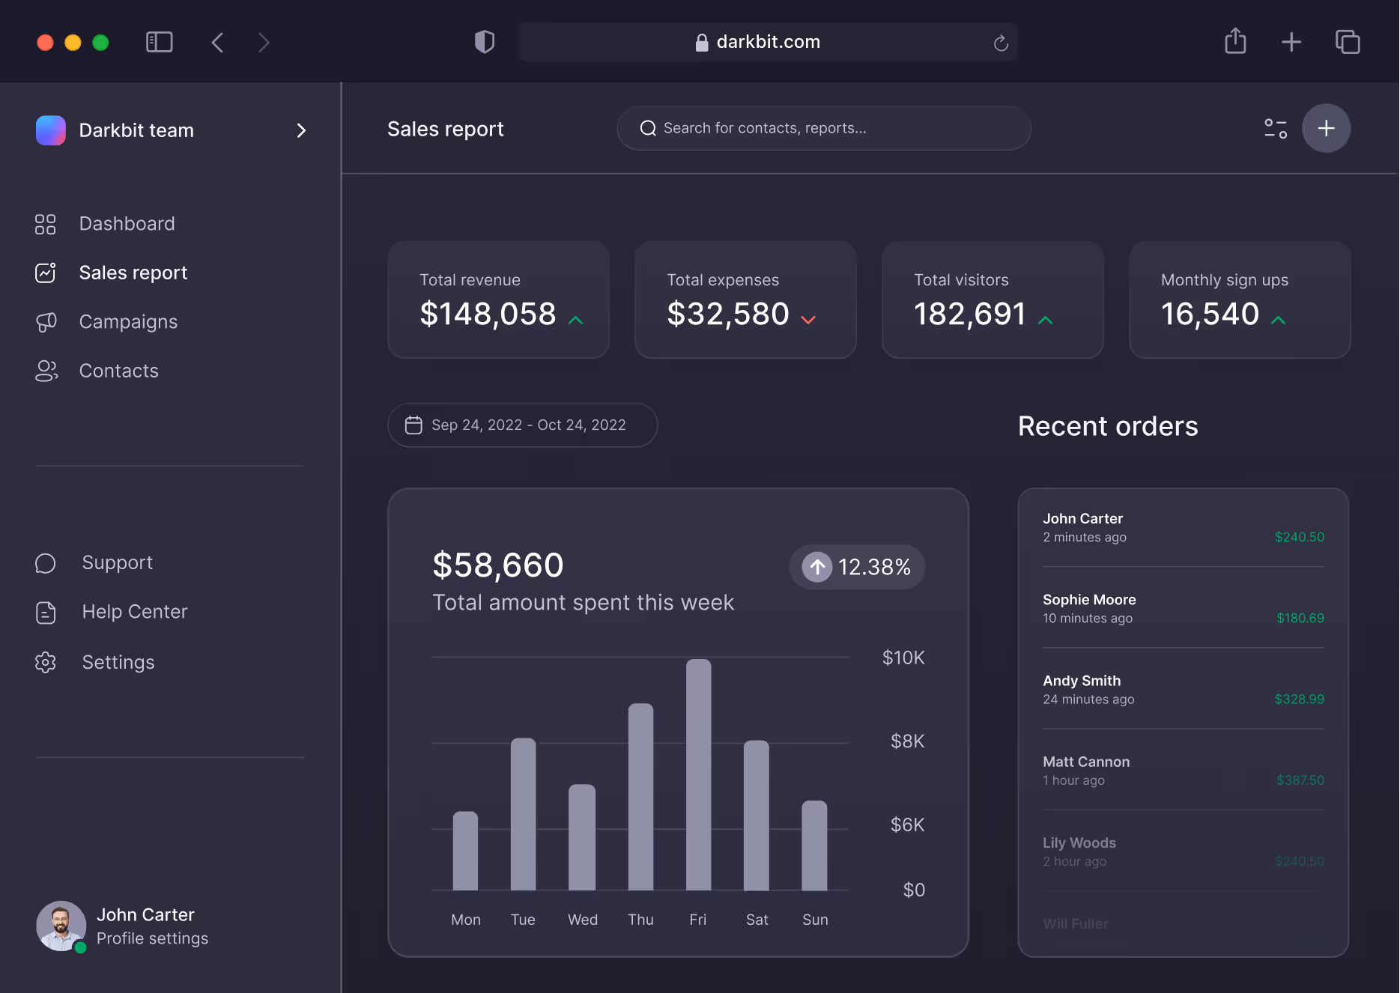The height and width of the screenshot is (993, 1400).
Task: Expand the Darkbit team chevron
Action: (301, 130)
